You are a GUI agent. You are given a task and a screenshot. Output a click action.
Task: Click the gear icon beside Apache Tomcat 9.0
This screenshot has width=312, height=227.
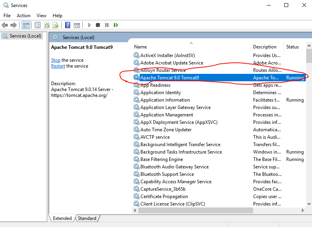[136, 77]
